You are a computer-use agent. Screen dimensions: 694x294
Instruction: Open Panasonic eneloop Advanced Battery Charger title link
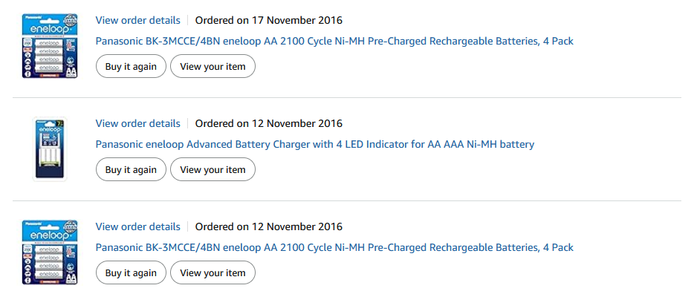pyautogui.click(x=315, y=144)
